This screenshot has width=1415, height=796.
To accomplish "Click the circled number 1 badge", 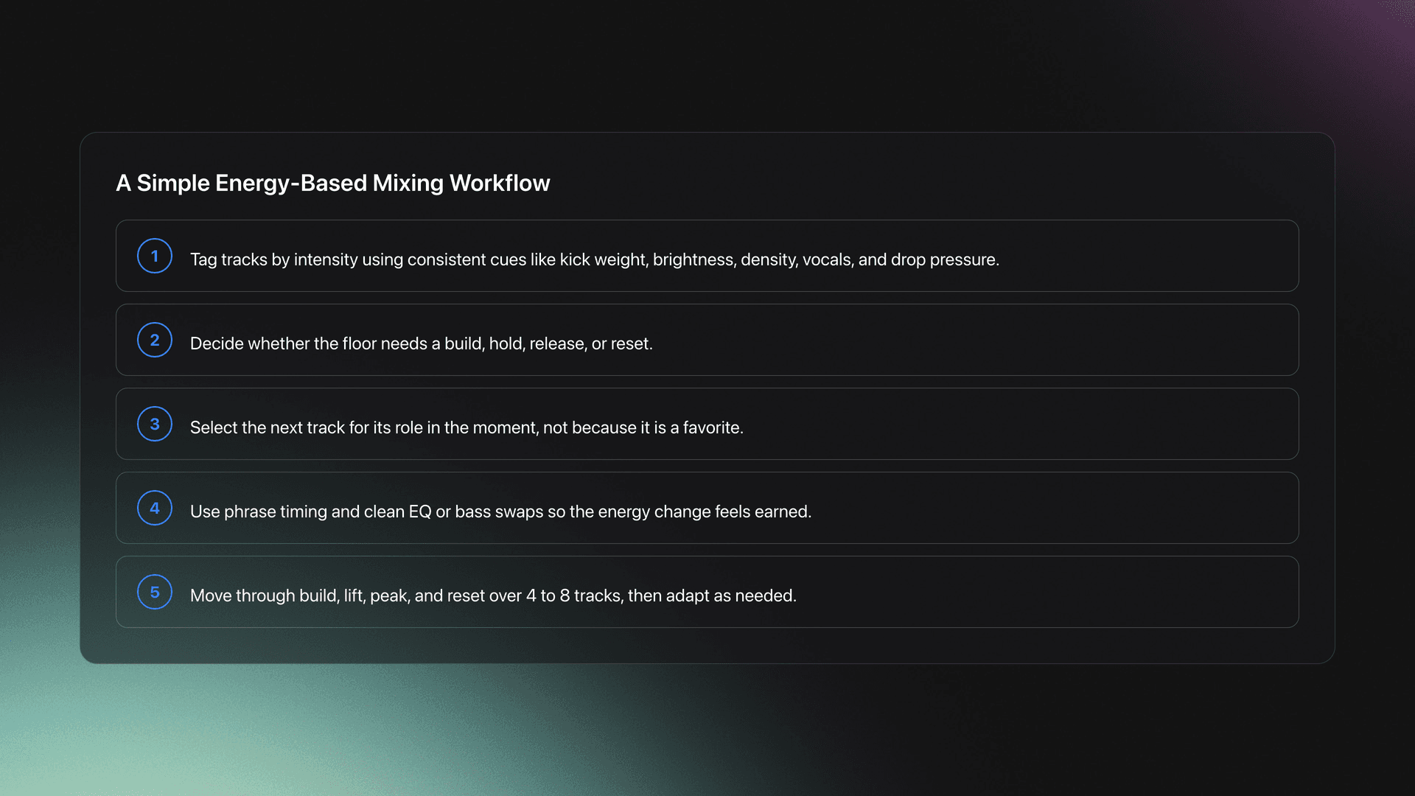I will click(x=155, y=256).
